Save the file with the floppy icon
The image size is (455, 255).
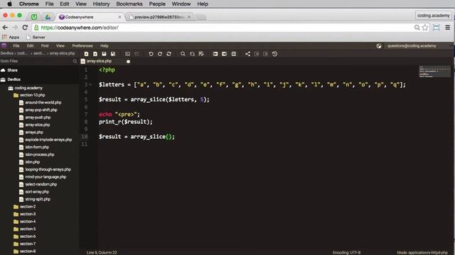[104, 54]
